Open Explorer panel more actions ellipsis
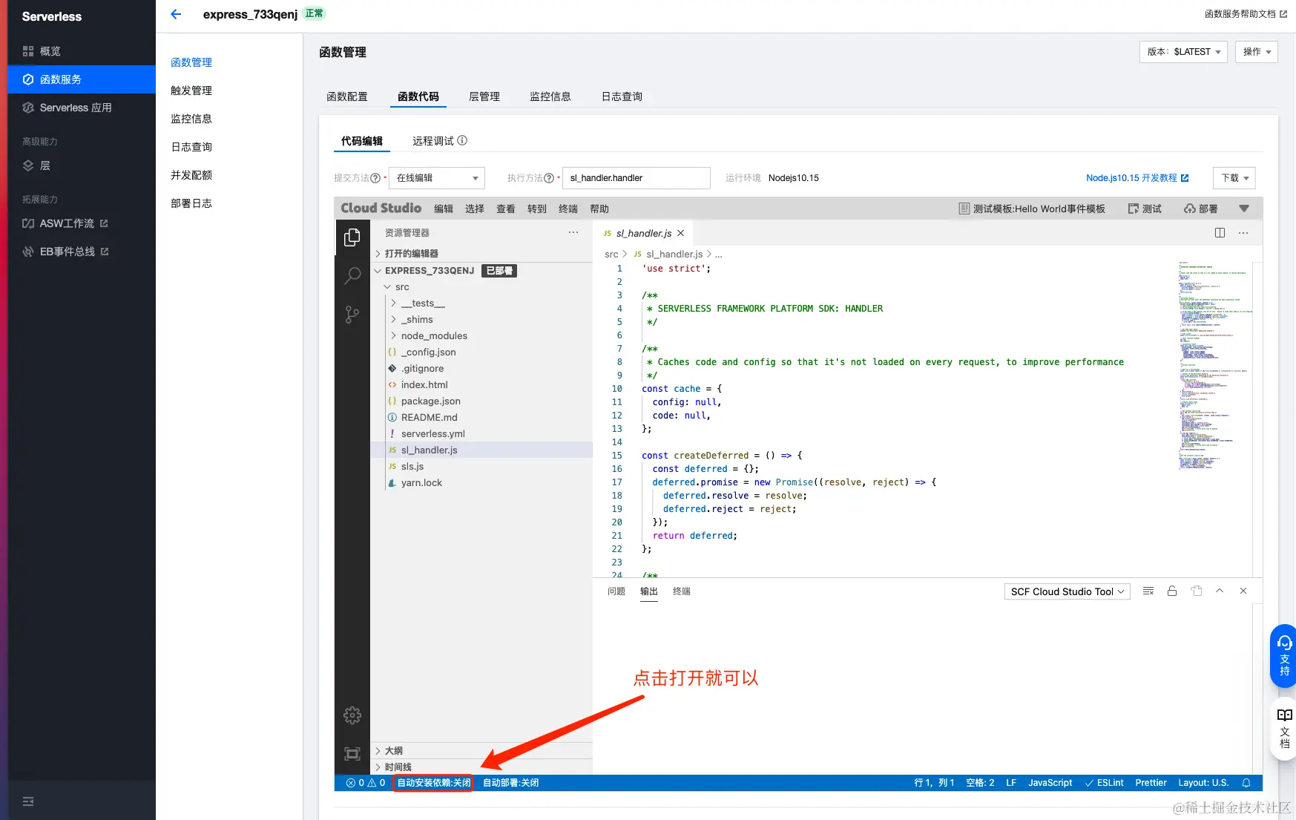The image size is (1296, 820). point(573,233)
